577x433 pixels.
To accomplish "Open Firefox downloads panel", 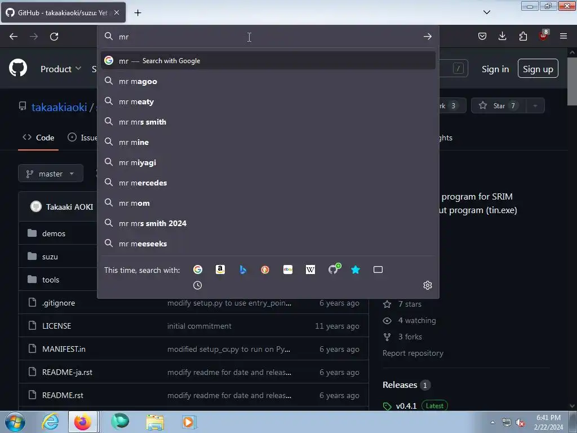I will (502, 36).
